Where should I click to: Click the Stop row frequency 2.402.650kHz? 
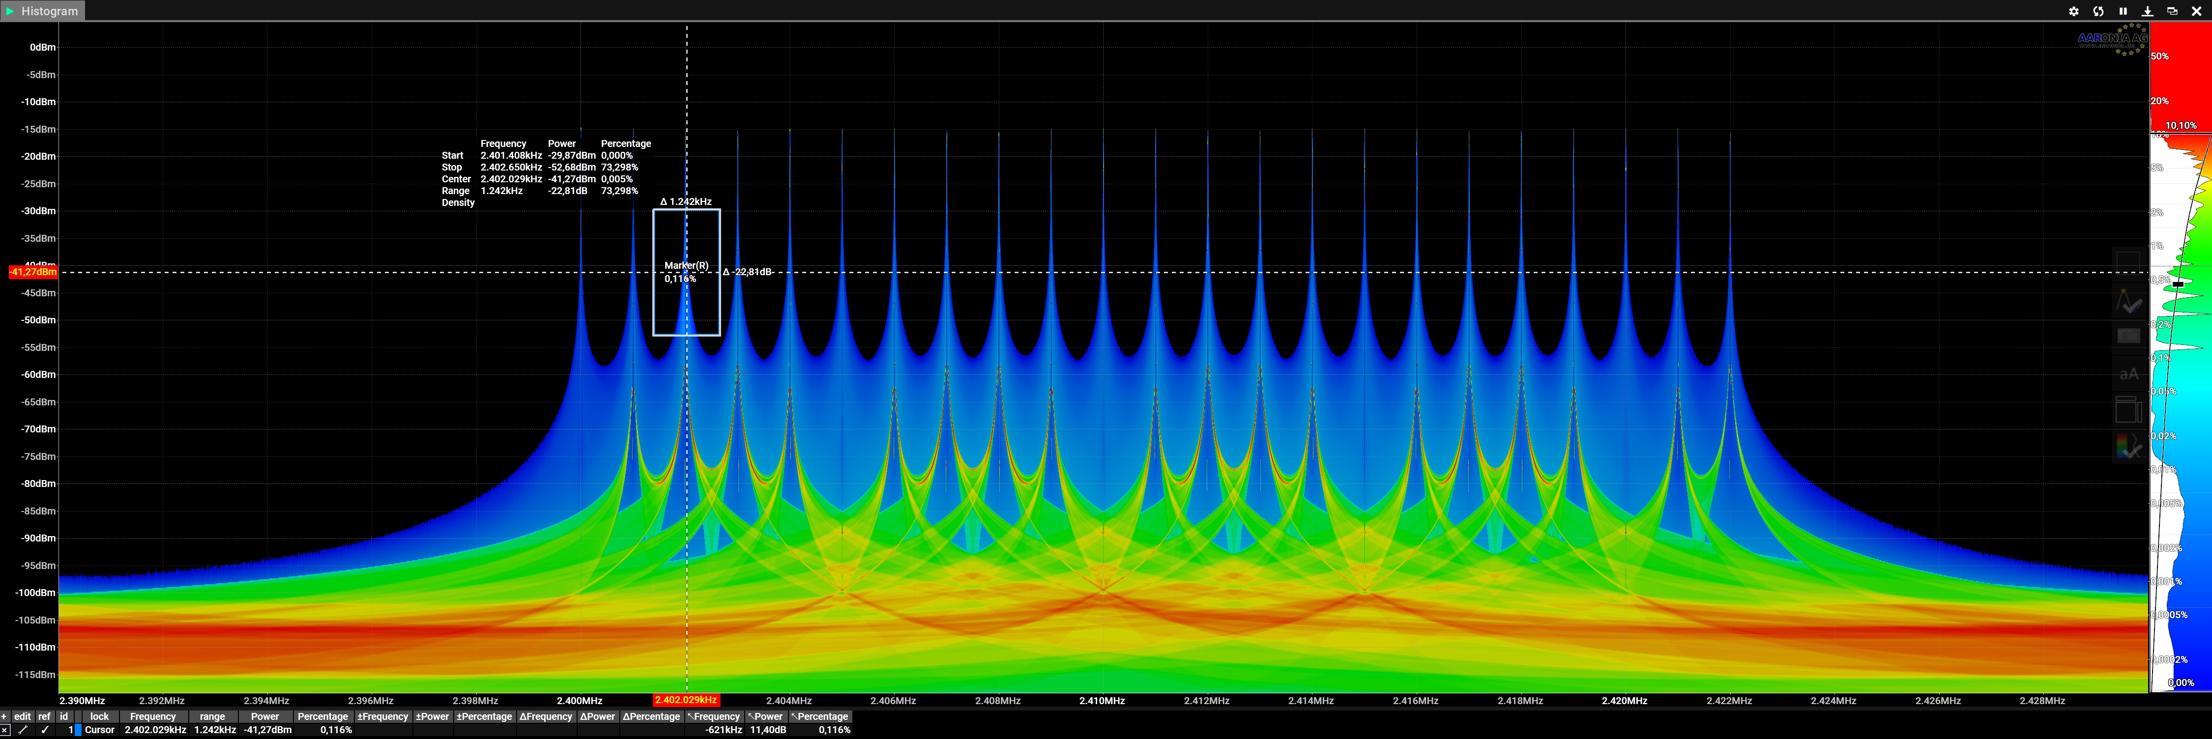point(511,168)
